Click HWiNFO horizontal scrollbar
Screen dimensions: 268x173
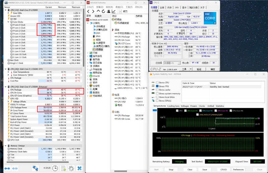click(x=38, y=162)
